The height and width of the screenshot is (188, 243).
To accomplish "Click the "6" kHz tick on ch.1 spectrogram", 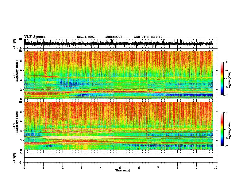I will (21, 70).
